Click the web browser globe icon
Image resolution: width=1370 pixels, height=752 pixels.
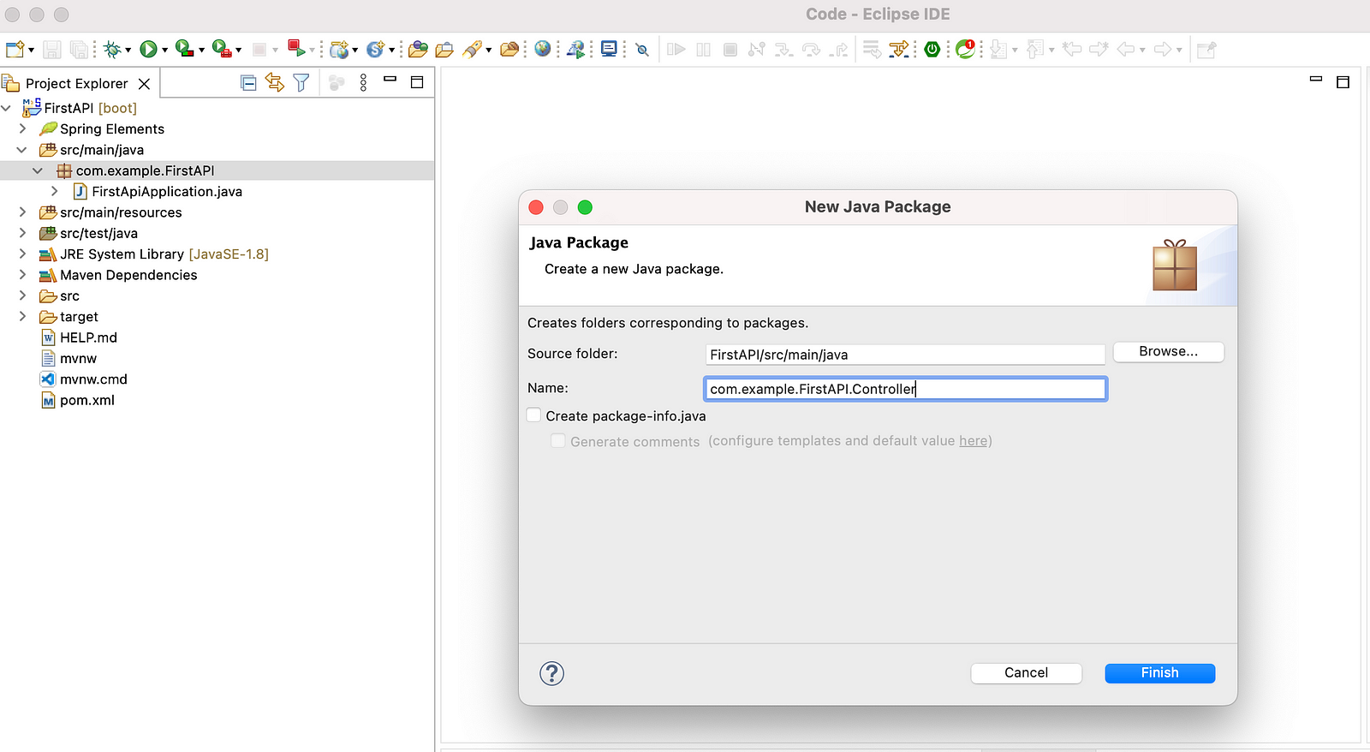pyautogui.click(x=542, y=49)
